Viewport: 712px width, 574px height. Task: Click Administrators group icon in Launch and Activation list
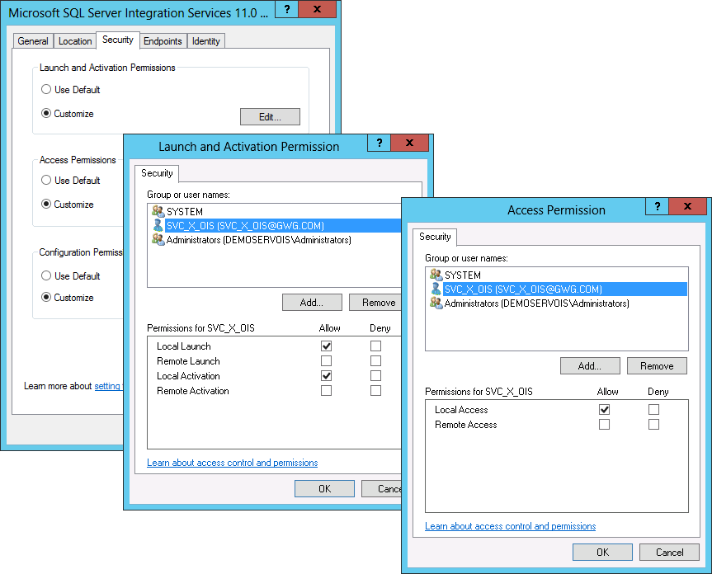(x=158, y=240)
